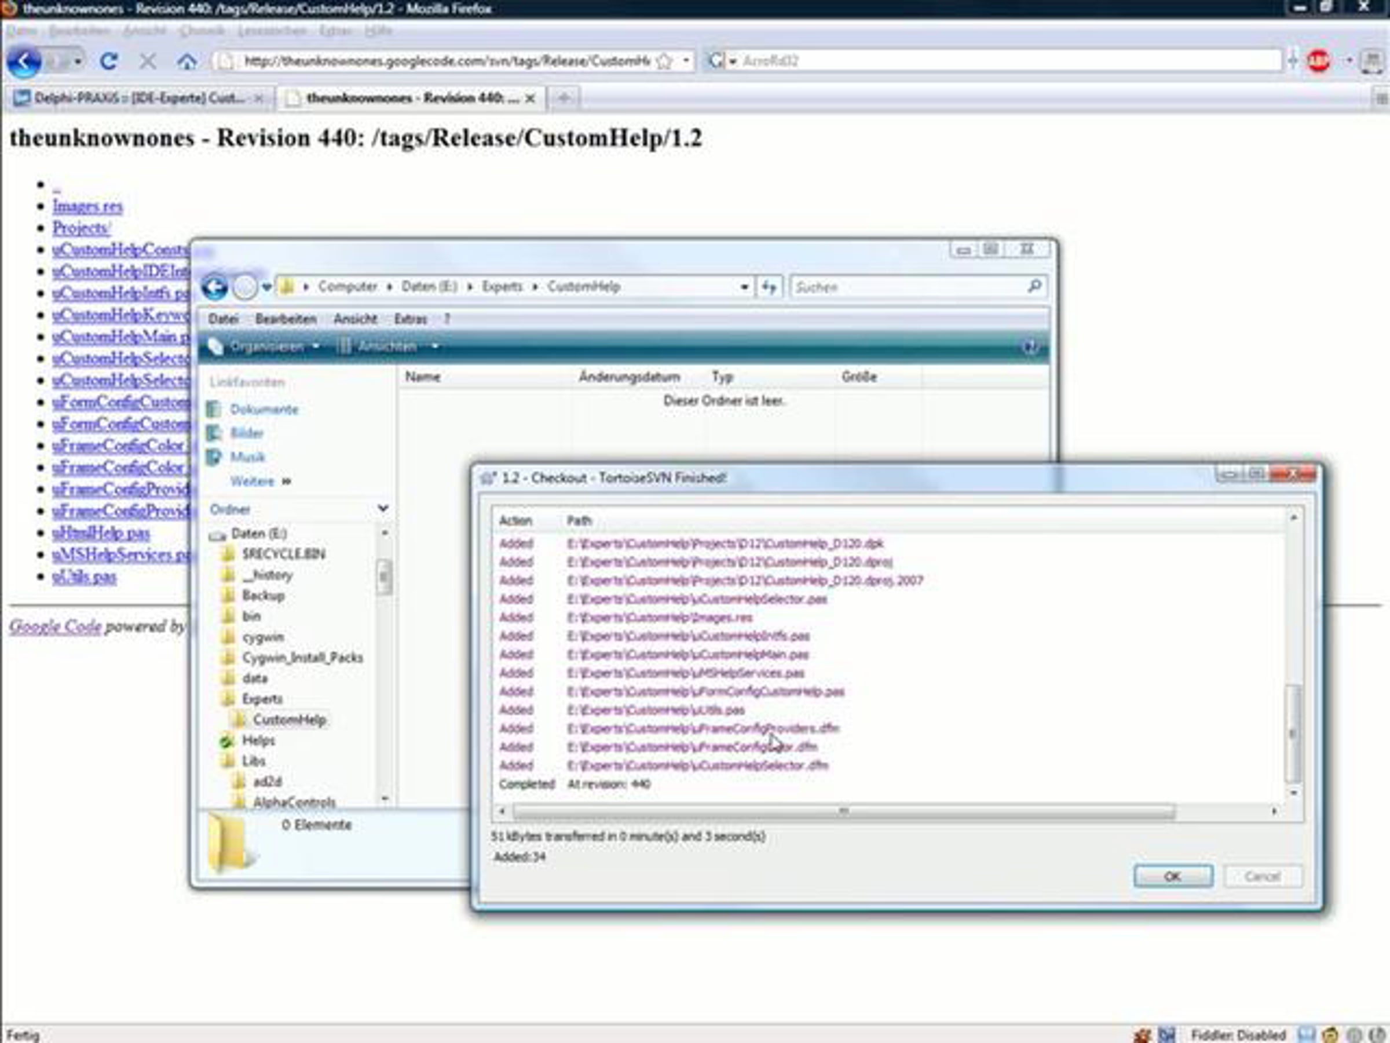Select the Backup folder in tree
This screenshot has width=1390, height=1043.
point(264,595)
